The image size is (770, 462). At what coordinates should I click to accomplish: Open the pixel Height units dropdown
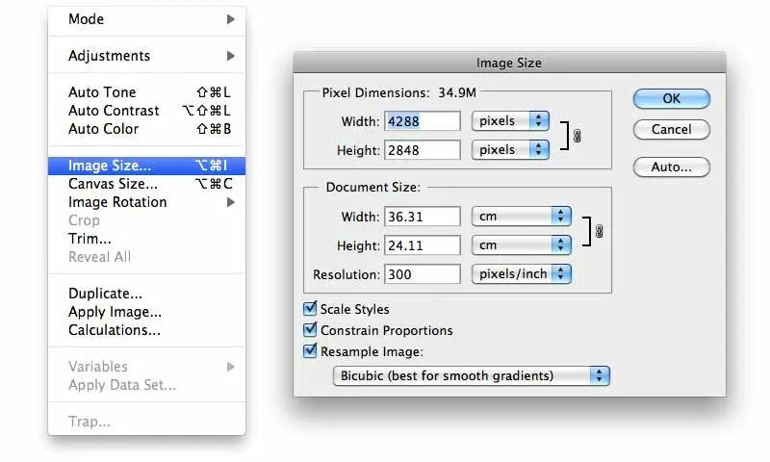pyautogui.click(x=510, y=150)
